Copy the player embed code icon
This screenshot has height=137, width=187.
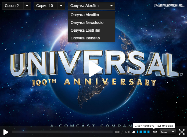tap(155, 132)
